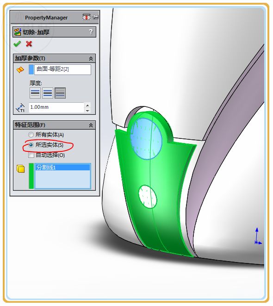
Task: Click the 1.00mm thickness input field
Action: tap(56, 107)
